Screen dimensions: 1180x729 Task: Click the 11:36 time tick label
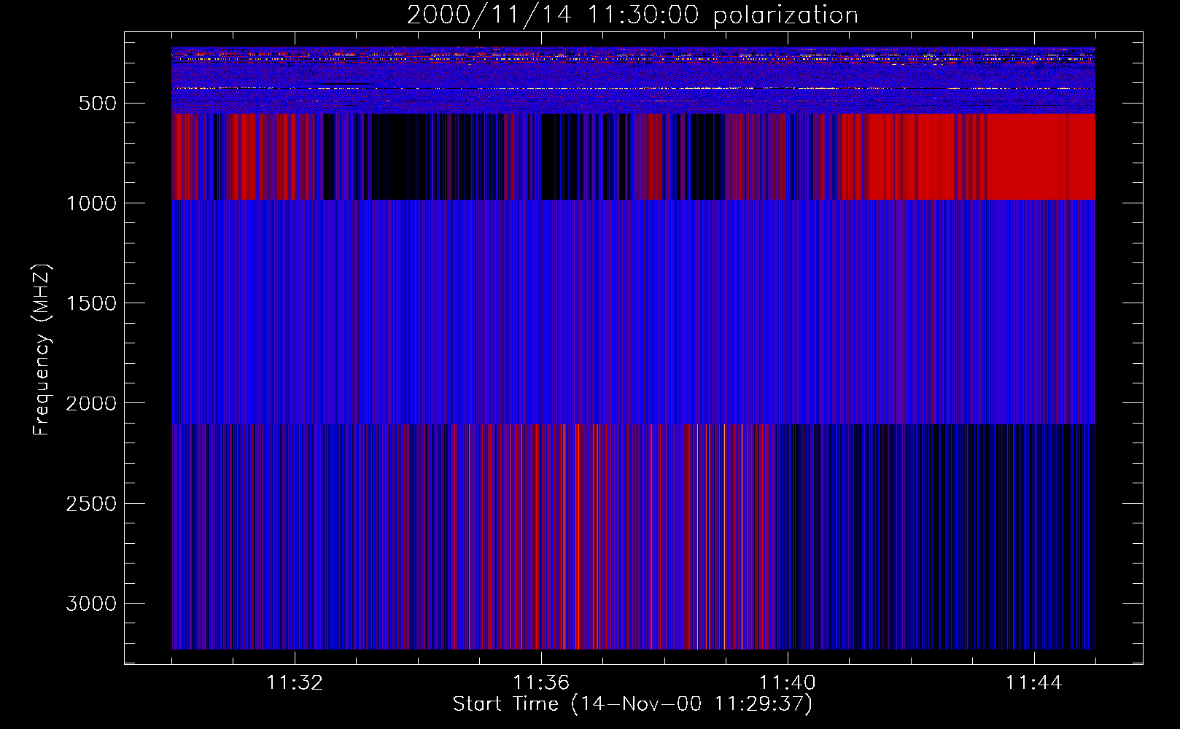541,683
